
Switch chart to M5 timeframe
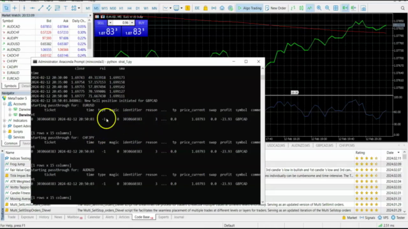[x=96, y=8]
